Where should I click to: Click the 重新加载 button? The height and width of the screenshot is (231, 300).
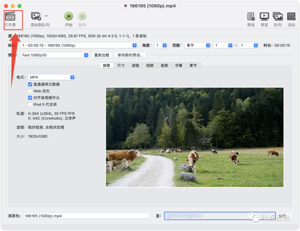(x=102, y=55)
